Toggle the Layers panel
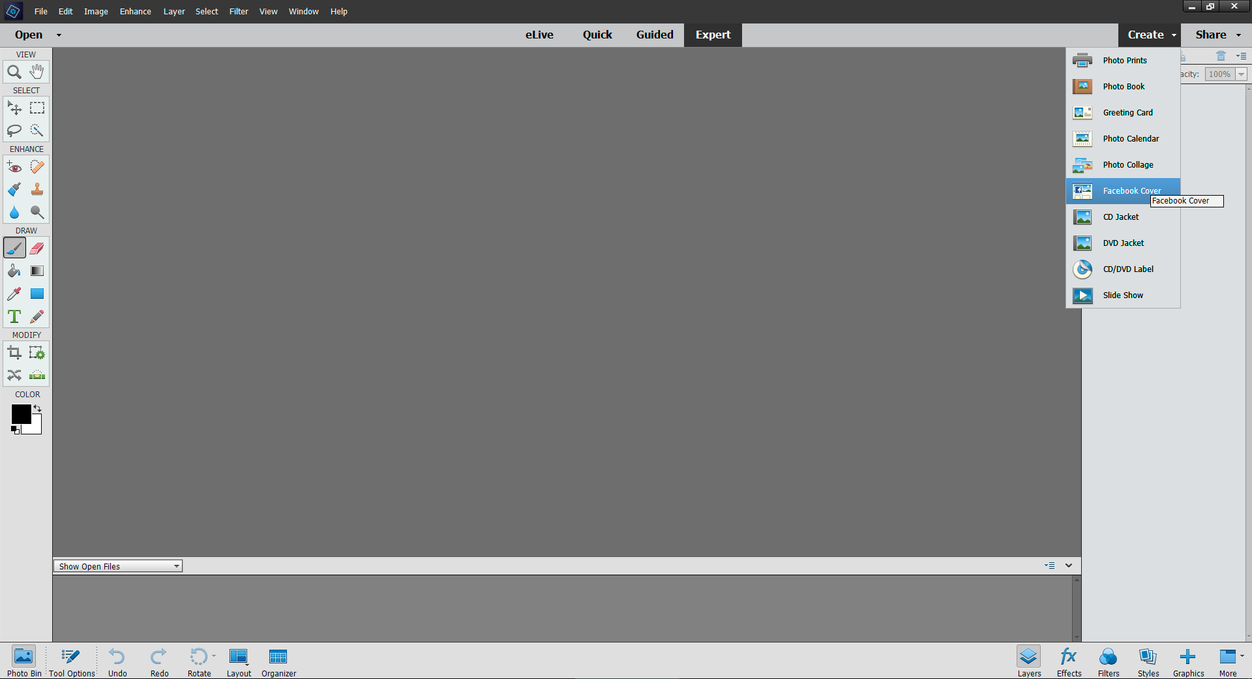Viewport: 1252px width, 679px height. point(1028,661)
